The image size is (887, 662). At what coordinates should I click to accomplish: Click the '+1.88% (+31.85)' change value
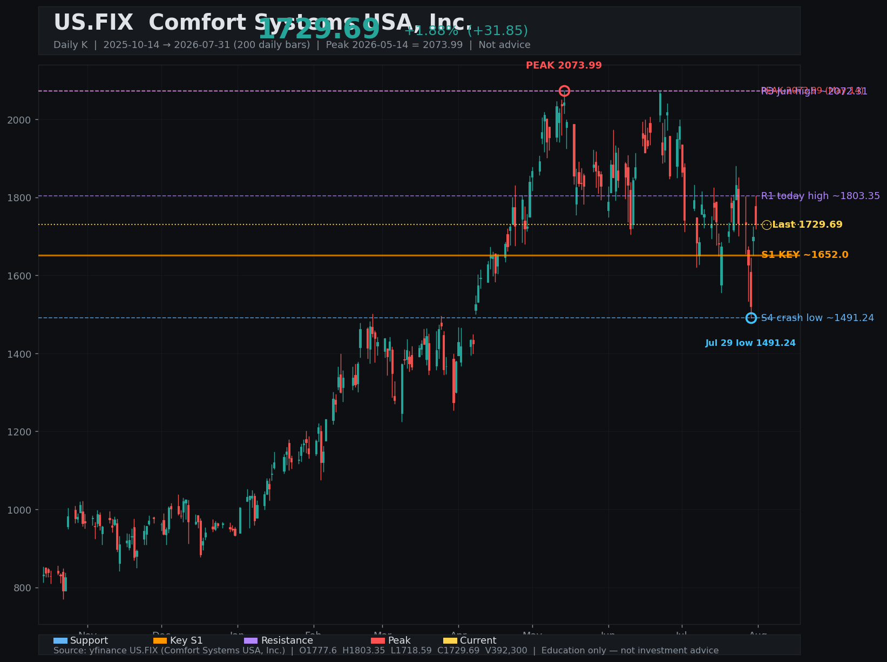466,31
